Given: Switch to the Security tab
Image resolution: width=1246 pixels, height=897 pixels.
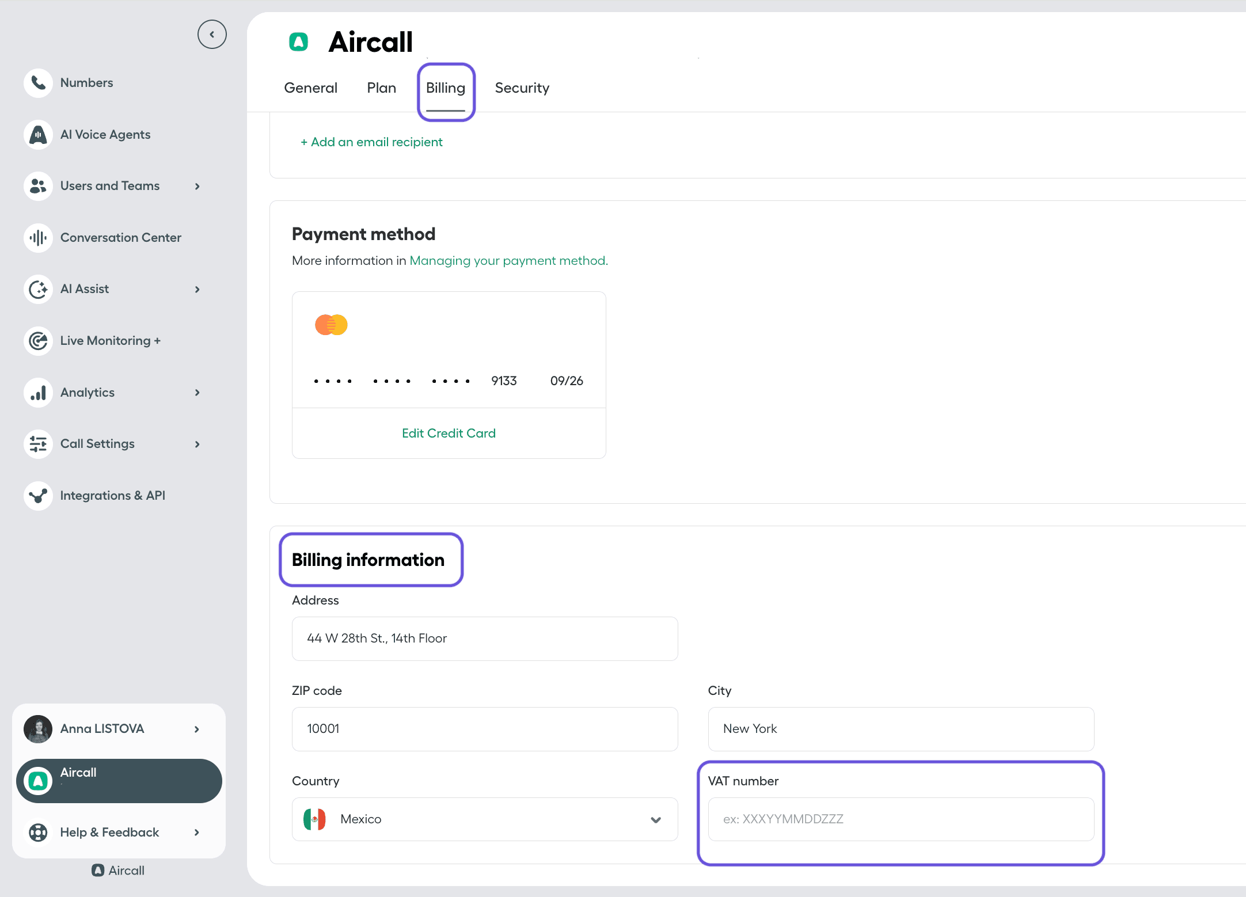Looking at the screenshot, I should 522,88.
